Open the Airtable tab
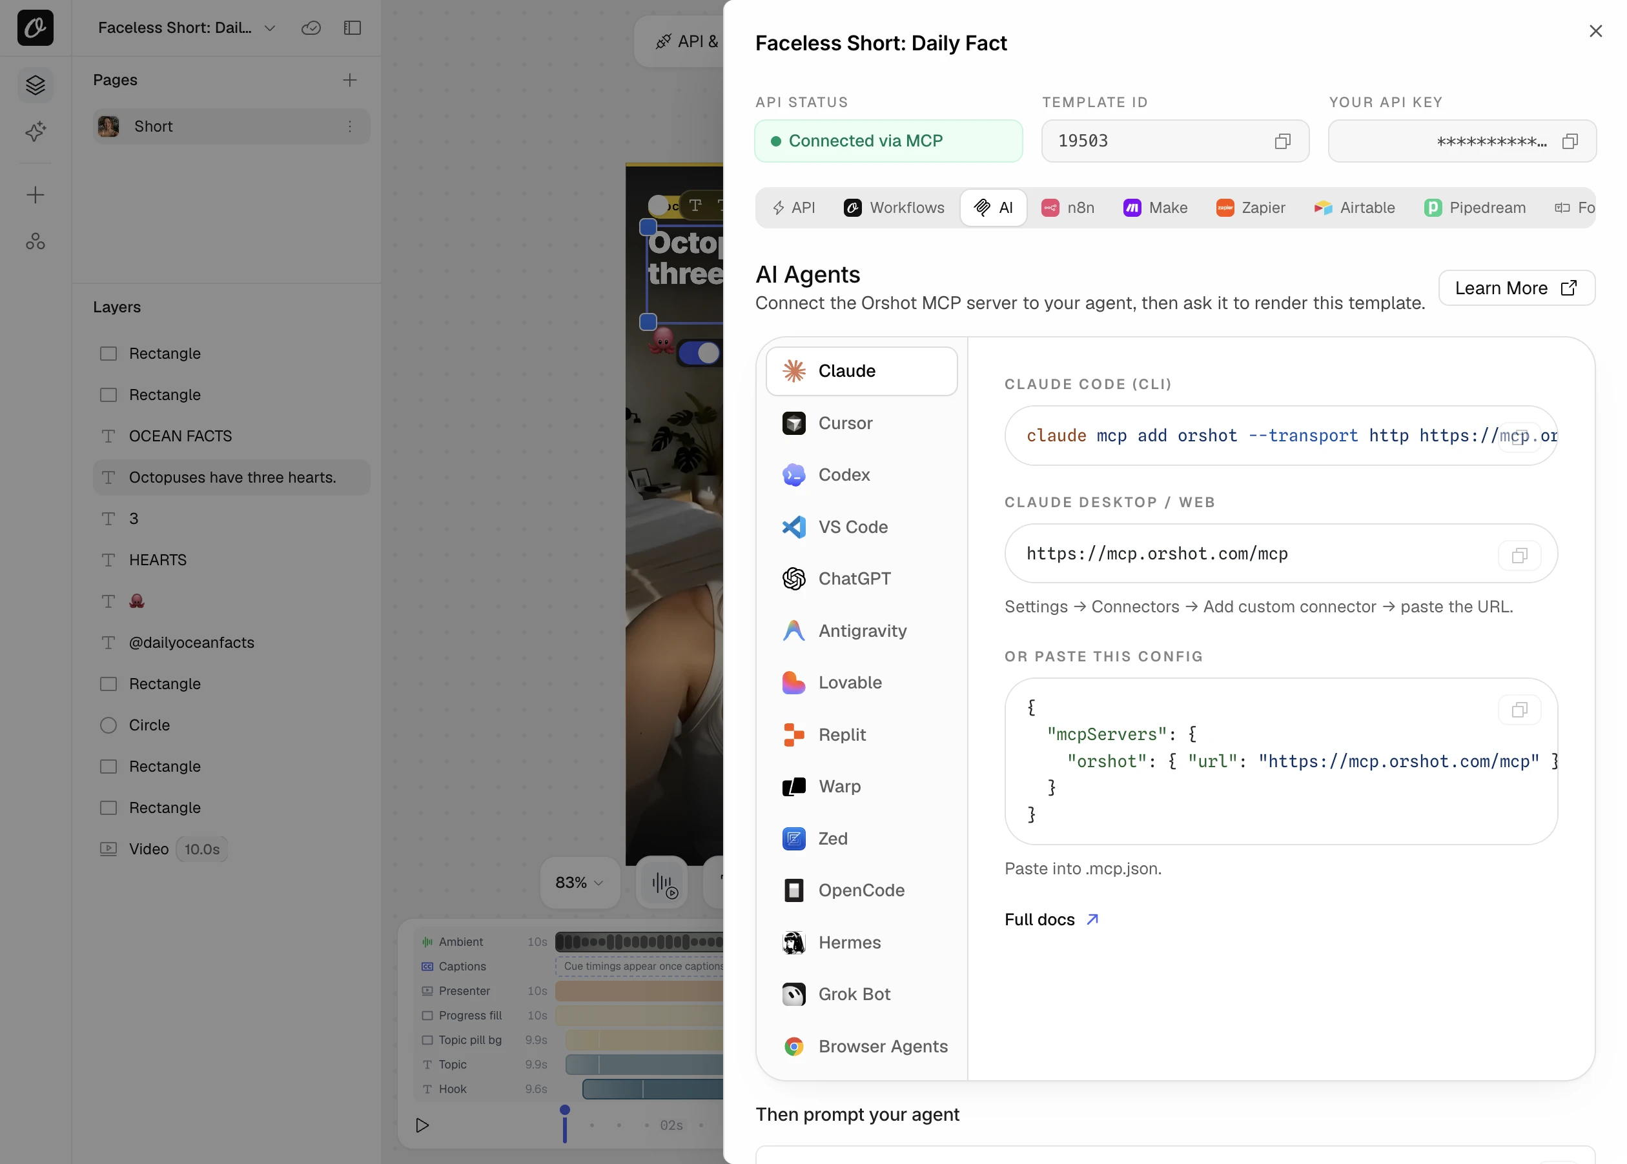 (1354, 208)
